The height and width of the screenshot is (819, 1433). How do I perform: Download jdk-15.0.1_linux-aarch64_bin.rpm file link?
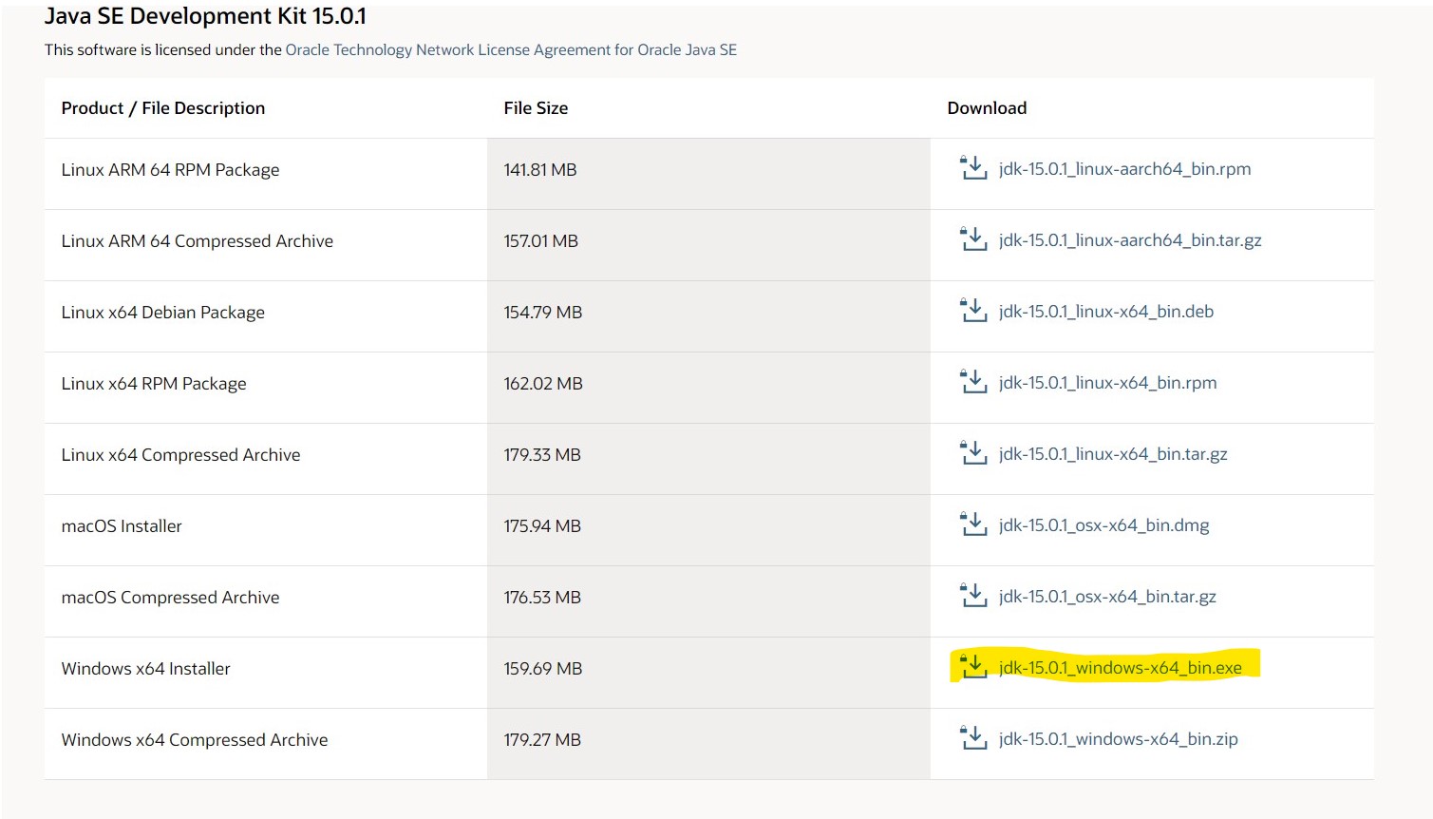coord(1124,169)
